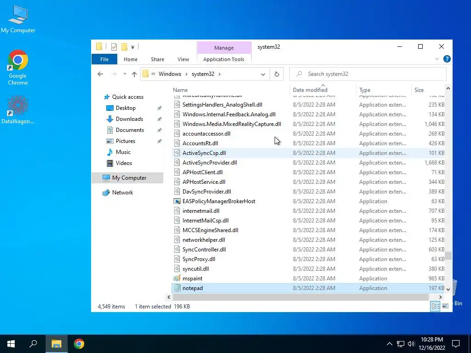Open the DataWagon desktop shortcut
471x353 pixels.
pos(18,109)
